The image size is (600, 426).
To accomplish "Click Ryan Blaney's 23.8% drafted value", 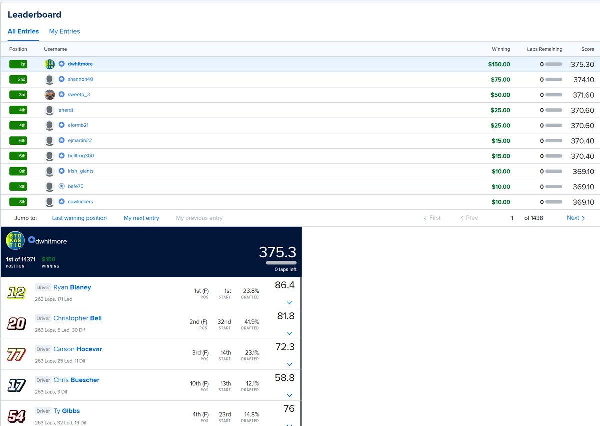I will pos(251,291).
